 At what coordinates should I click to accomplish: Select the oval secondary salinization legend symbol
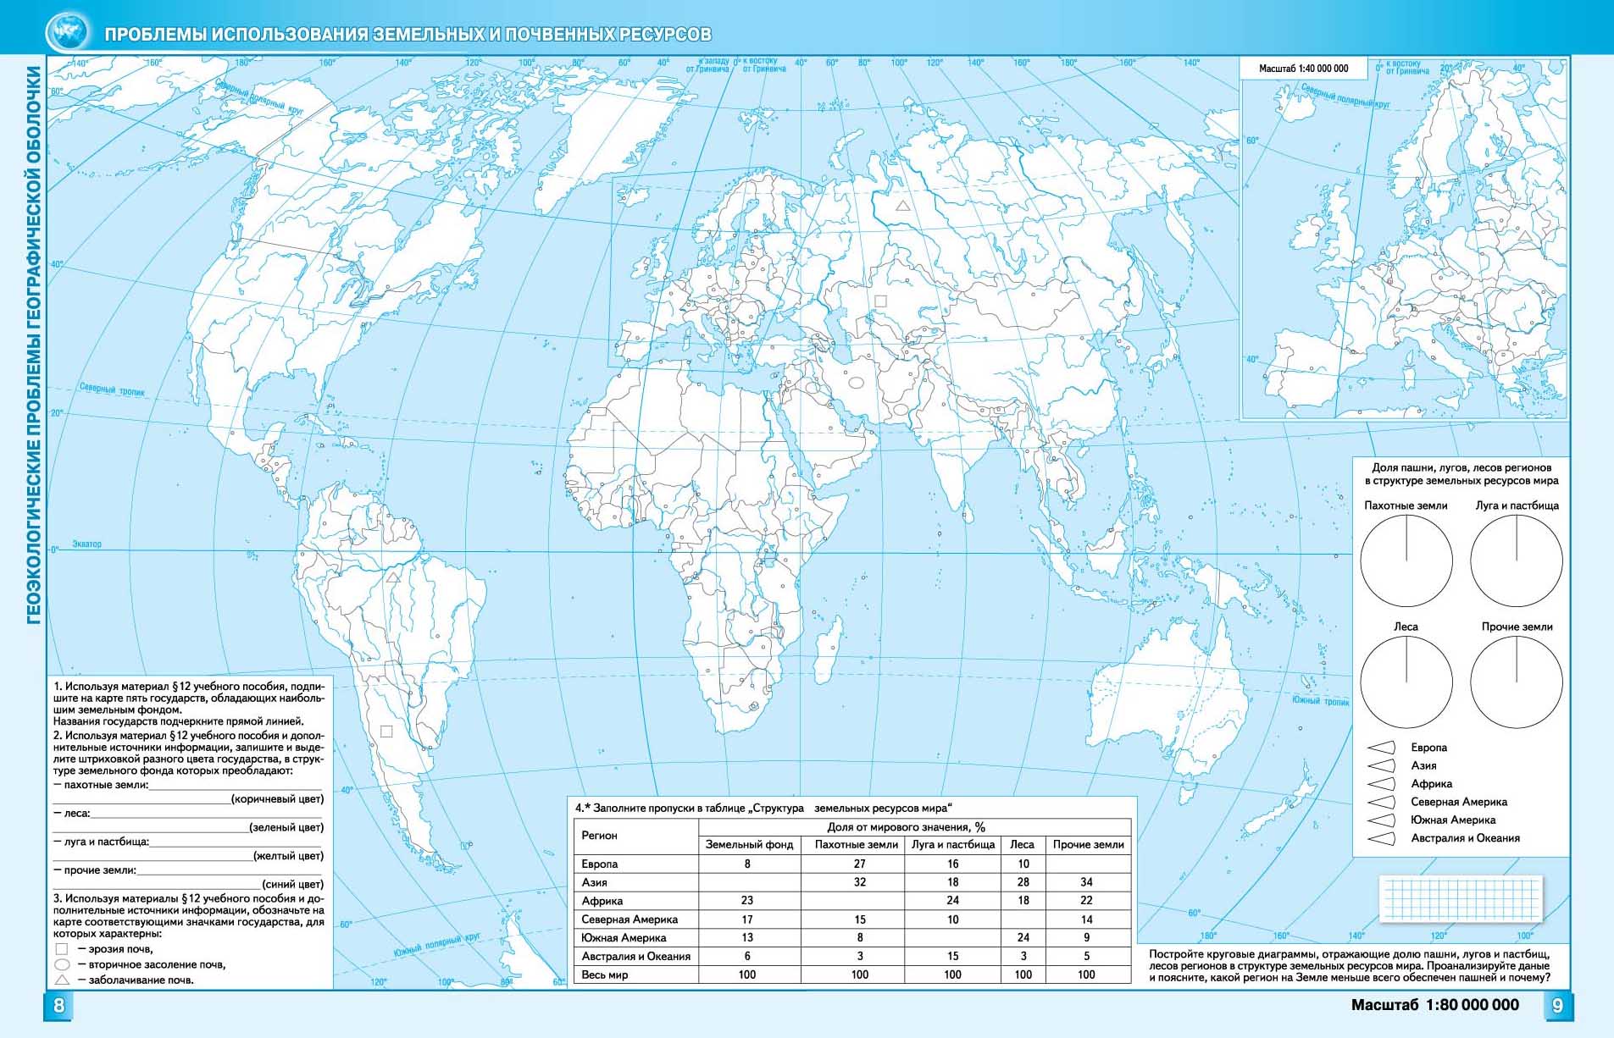click(x=61, y=964)
